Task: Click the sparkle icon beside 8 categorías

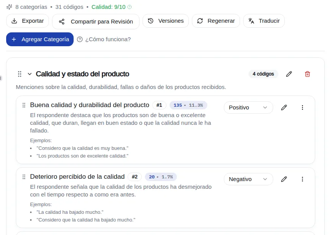Action: (9, 7)
